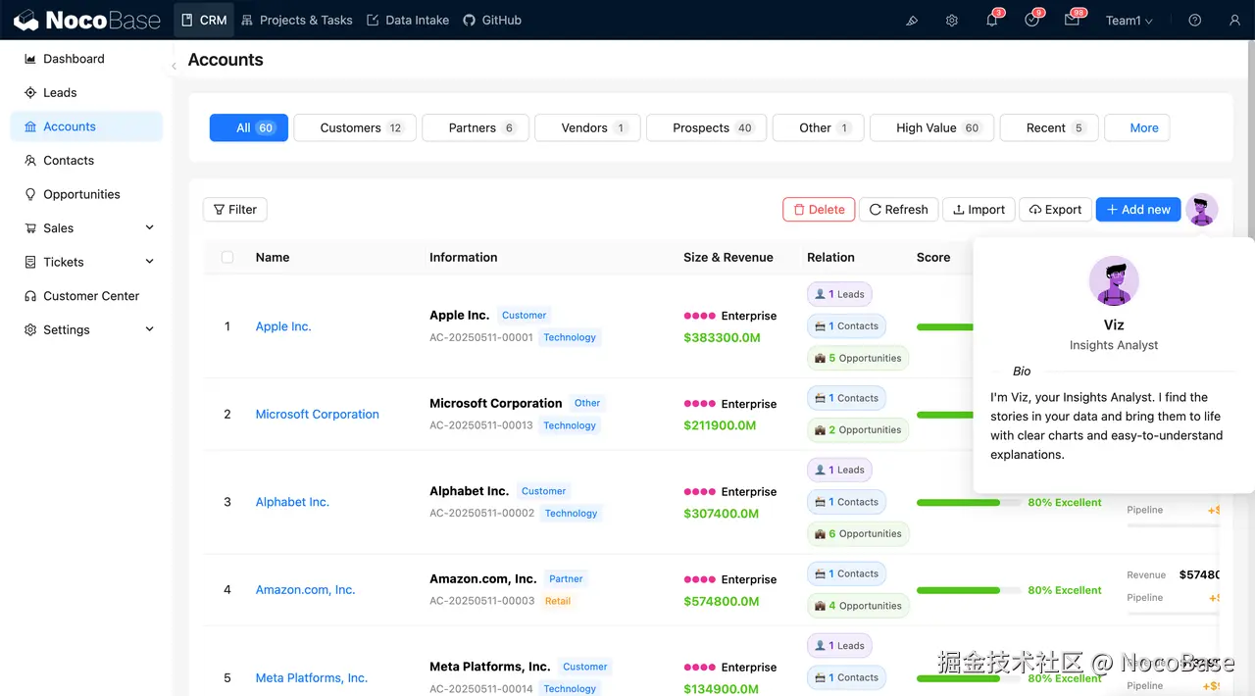
Task: Open the user profile icon
Action: (1234, 20)
